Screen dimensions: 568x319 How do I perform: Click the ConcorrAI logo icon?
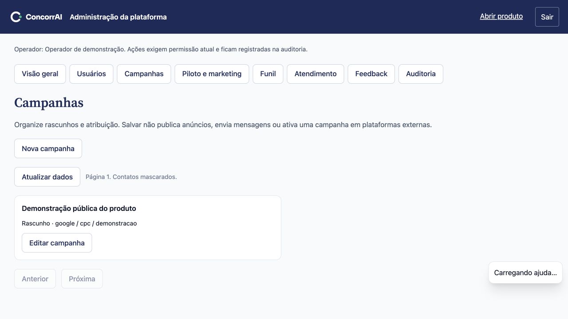(x=16, y=17)
